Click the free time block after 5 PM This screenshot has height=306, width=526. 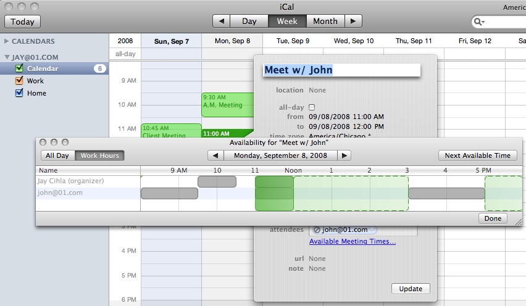tap(504, 193)
